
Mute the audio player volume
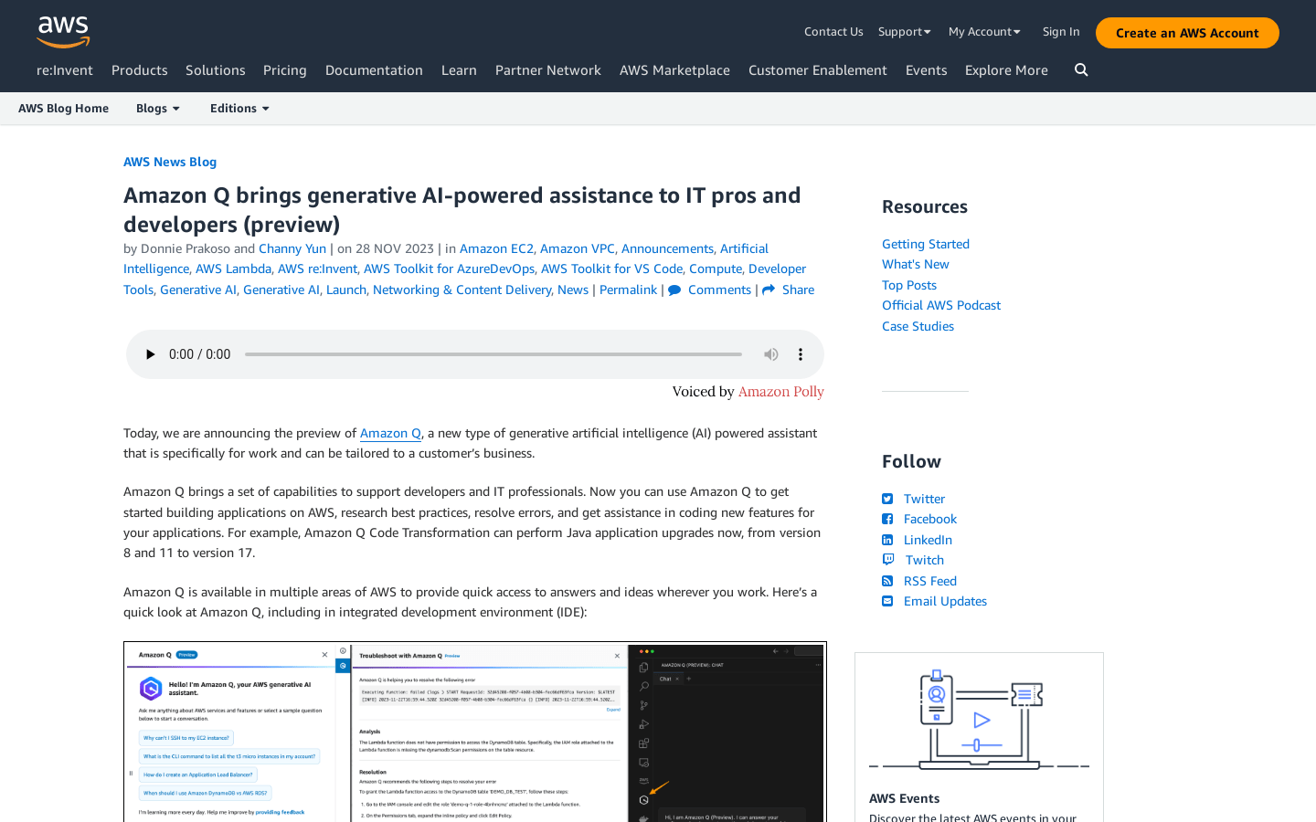pyautogui.click(x=771, y=354)
